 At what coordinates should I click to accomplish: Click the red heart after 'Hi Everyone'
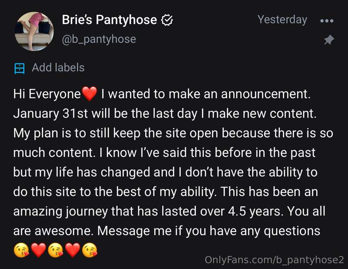90,94
